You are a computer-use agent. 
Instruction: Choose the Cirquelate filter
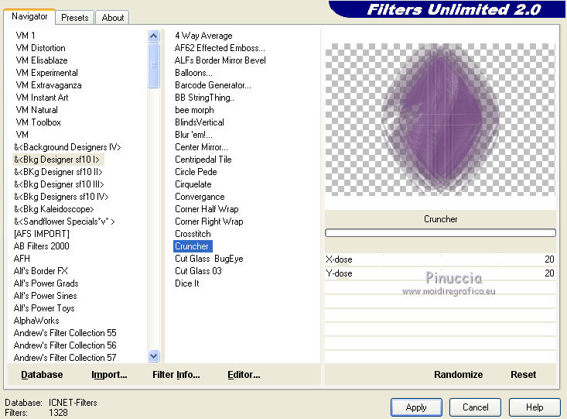193,184
